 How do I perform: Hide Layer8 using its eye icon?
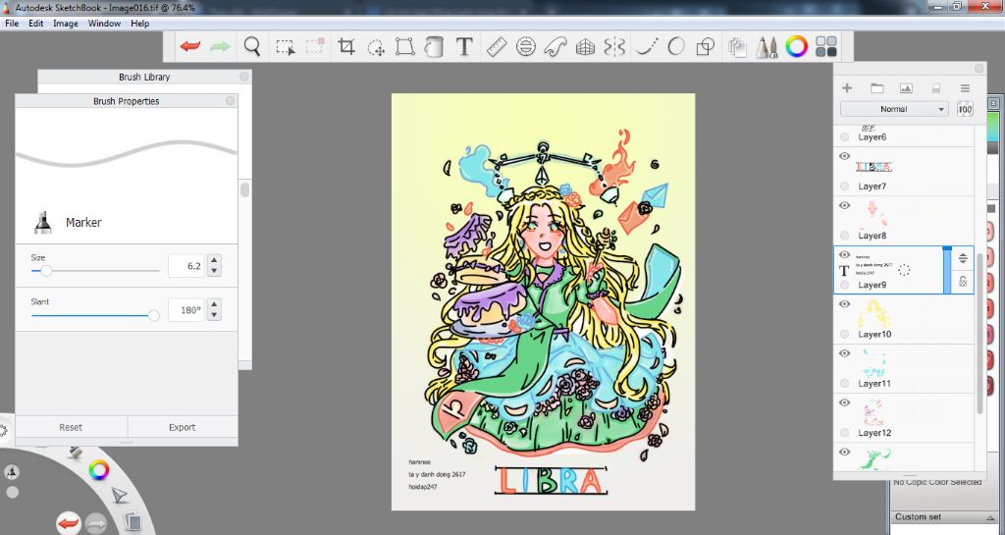tap(844, 206)
